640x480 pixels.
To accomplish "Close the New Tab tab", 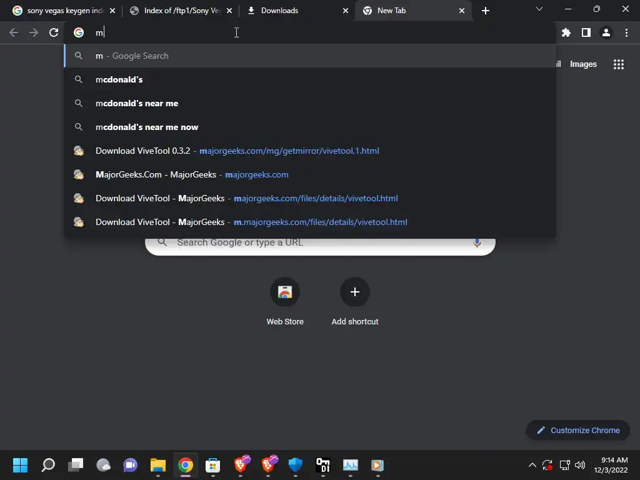I will pos(462,11).
